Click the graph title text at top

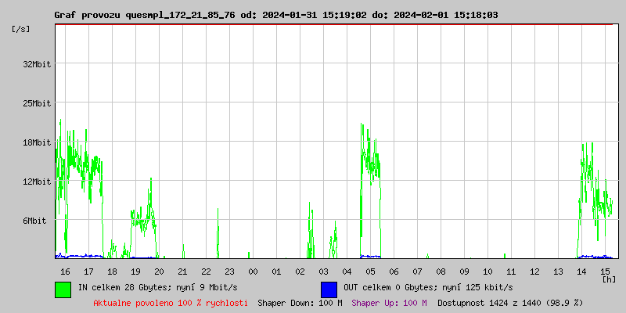(x=276, y=15)
